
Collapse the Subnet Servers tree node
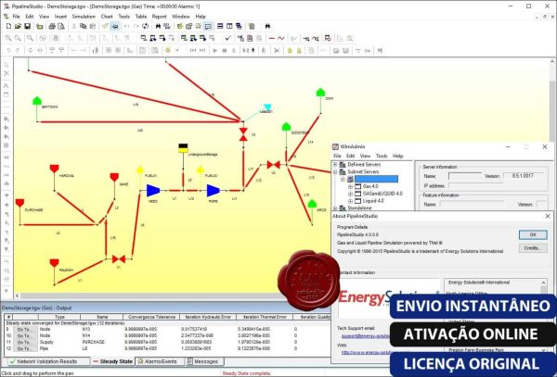tap(334, 172)
